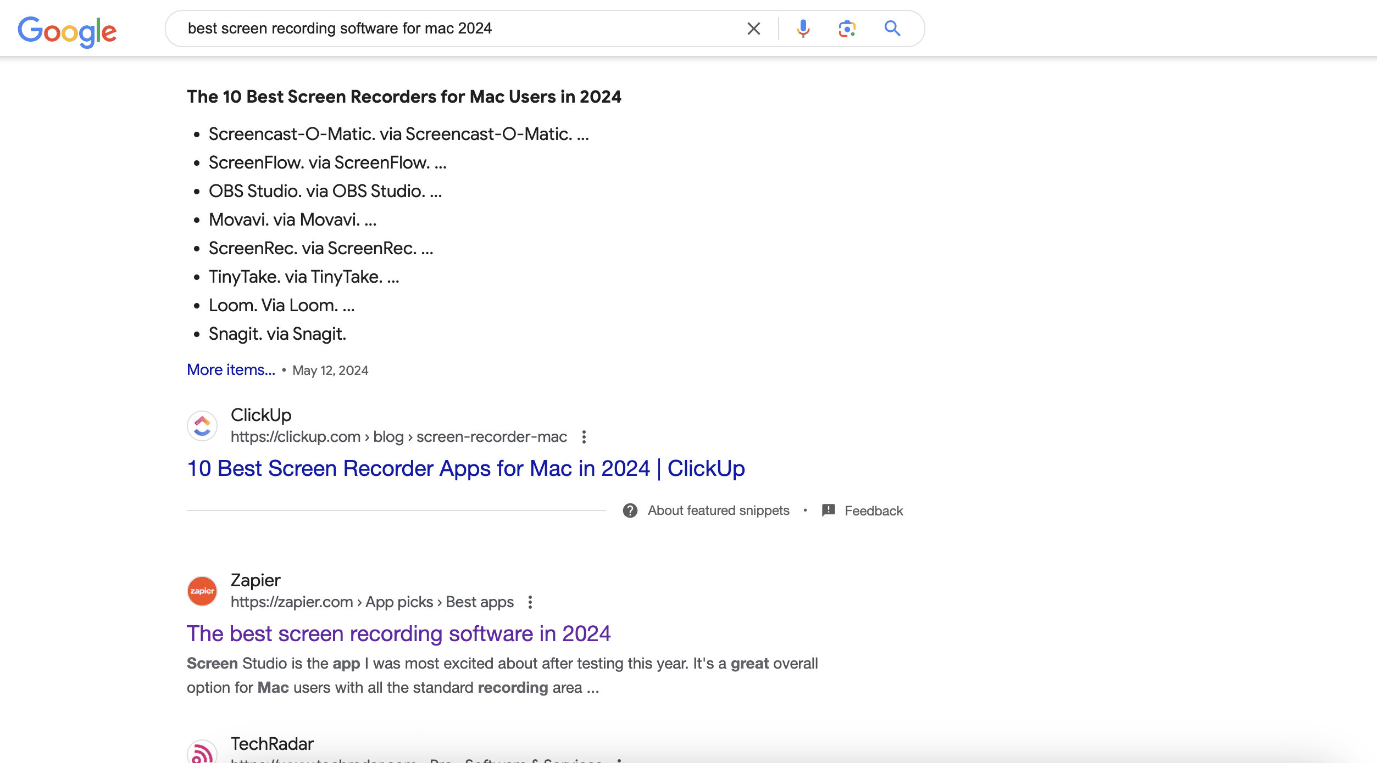
Task: Click 'About featured snippets' info link
Action: [719, 510]
